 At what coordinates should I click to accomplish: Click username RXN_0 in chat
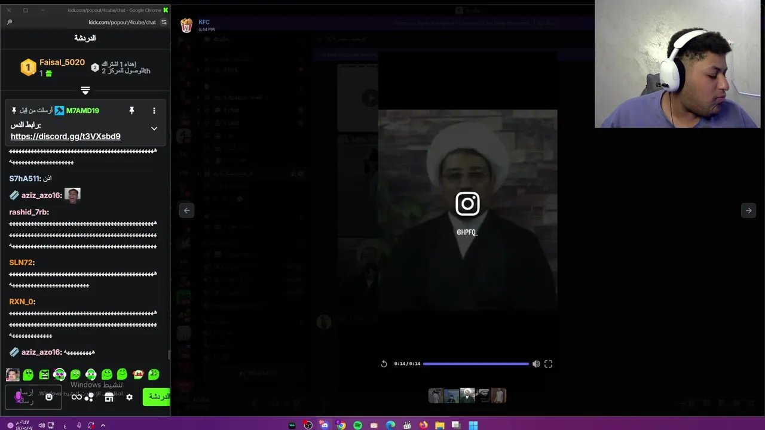point(22,302)
